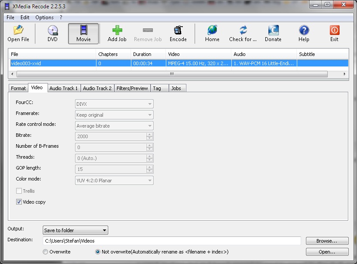Select the video003-xvid file row
The image size is (357, 264).
tap(179, 63)
